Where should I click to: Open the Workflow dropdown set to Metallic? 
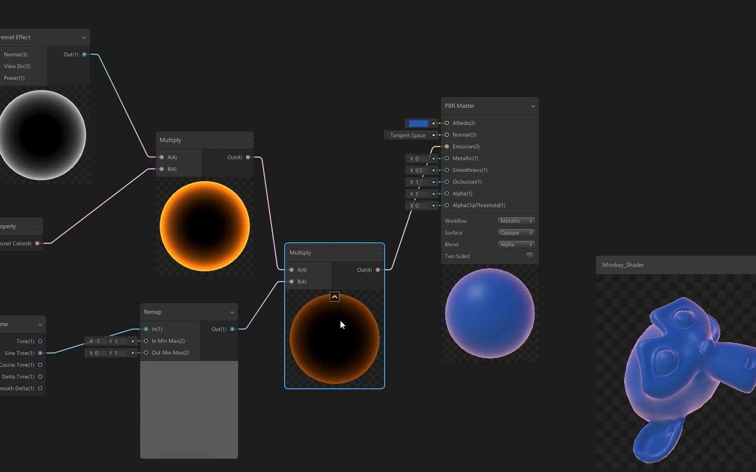(x=515, y=220)
